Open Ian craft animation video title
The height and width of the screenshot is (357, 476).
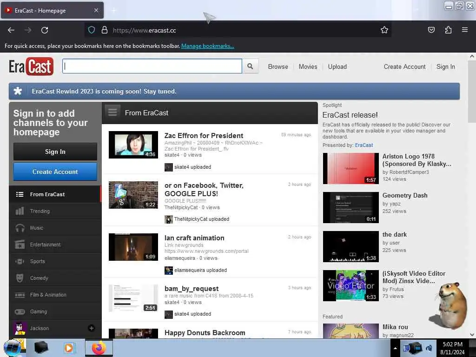pyautogui.click(x=194, y=238)
